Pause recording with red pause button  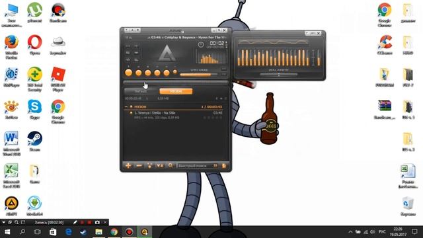(82, 222)
